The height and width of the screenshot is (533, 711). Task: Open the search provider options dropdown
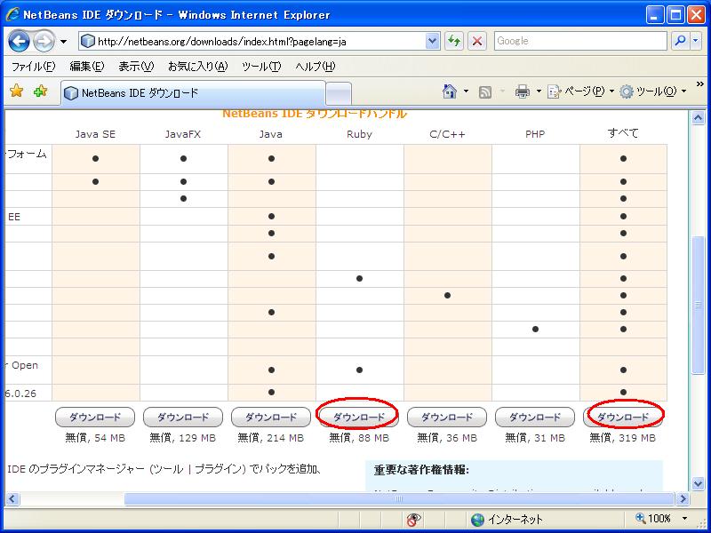coord(696,41)
